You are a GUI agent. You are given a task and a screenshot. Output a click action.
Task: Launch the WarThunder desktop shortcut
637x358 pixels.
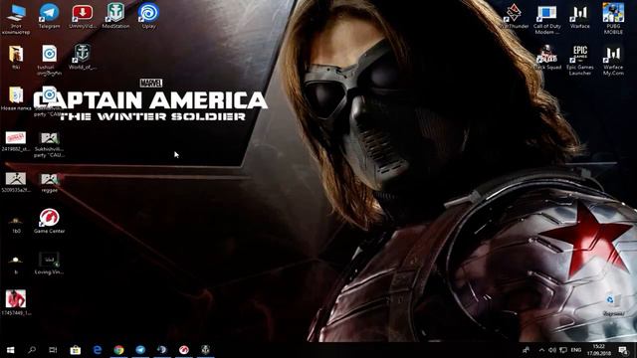click(x=514, y=16)
